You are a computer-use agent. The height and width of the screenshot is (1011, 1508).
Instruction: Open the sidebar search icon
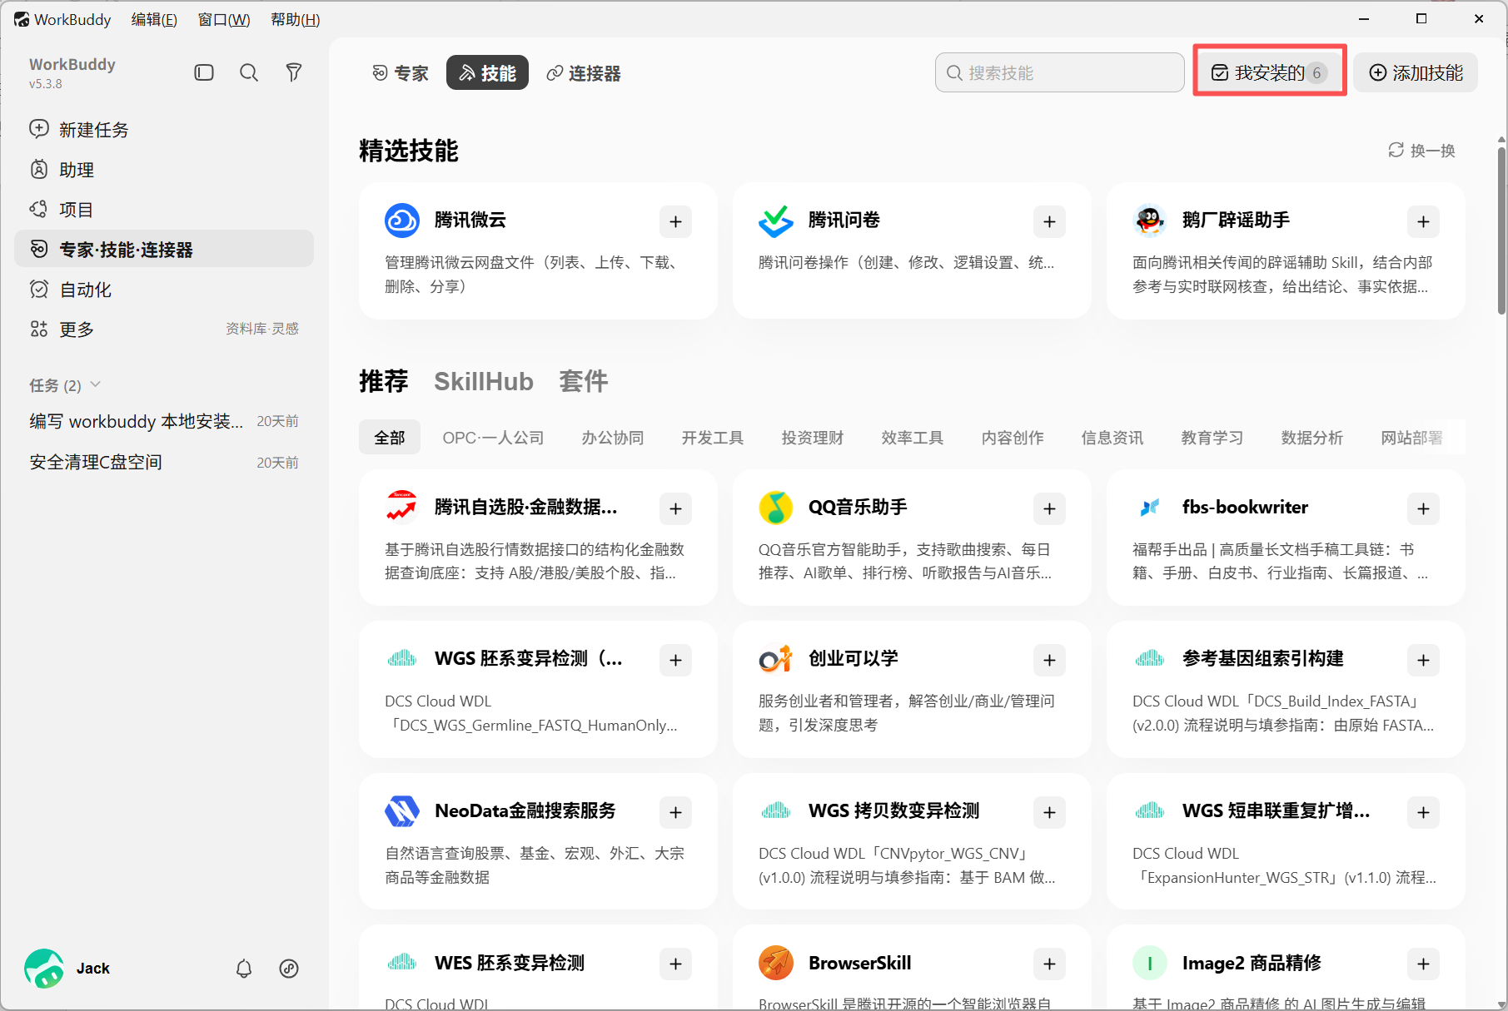(x=249, y=73)
